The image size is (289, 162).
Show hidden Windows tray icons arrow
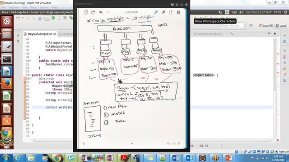click(x=247, y=158)
